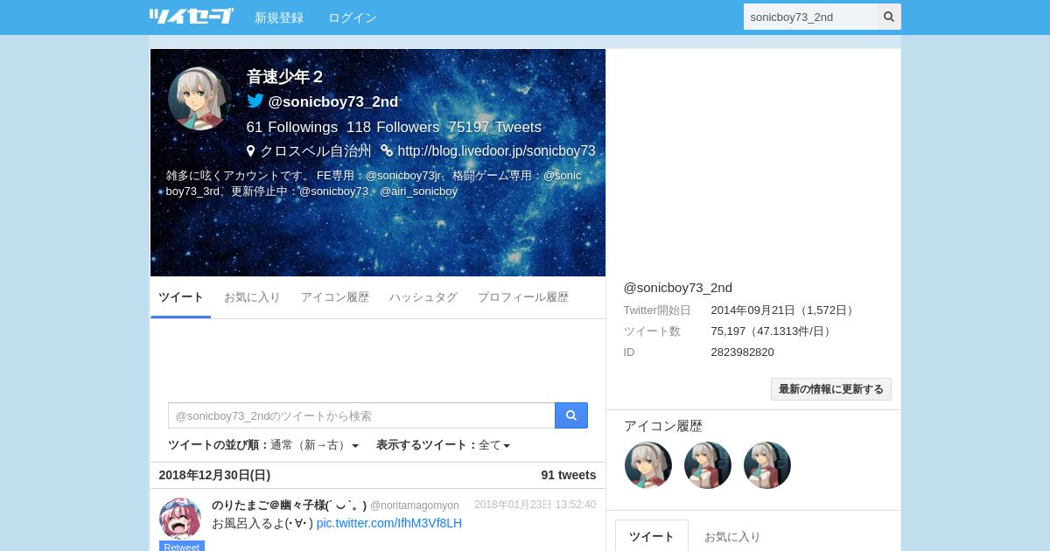The width and height of the screenshot is (1050, 551).
Task: Click the ID value 2823982820
Action: tap(743, 352)
